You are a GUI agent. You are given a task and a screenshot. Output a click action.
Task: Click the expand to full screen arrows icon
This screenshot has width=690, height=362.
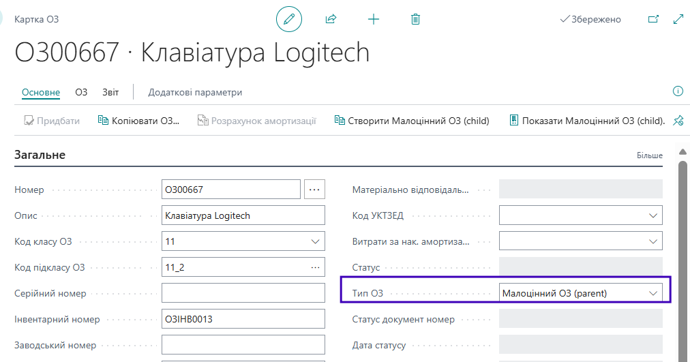click(x=678, y=19)
